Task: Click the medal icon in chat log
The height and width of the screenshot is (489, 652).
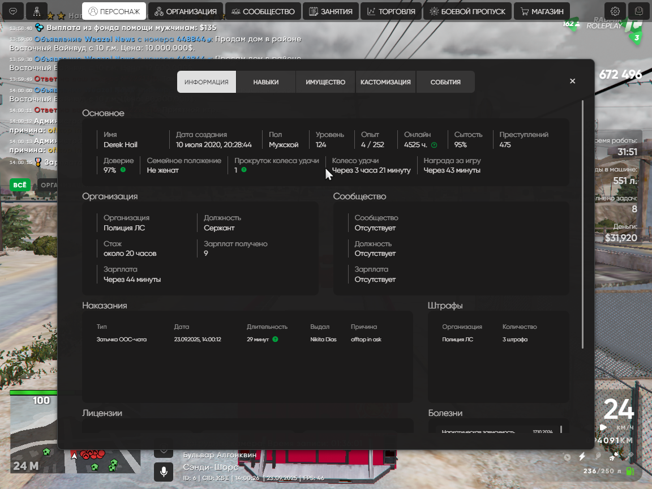Action: tap(38, 162)
